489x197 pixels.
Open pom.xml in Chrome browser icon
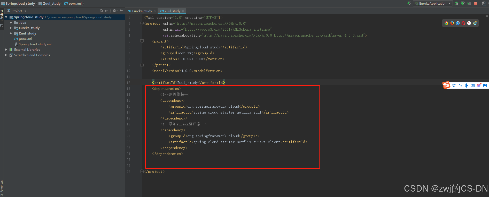point(446,23)
